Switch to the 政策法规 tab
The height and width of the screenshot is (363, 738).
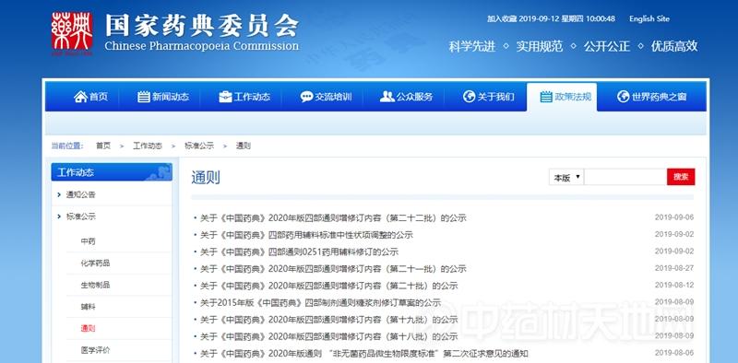click(x=562, y=97)
